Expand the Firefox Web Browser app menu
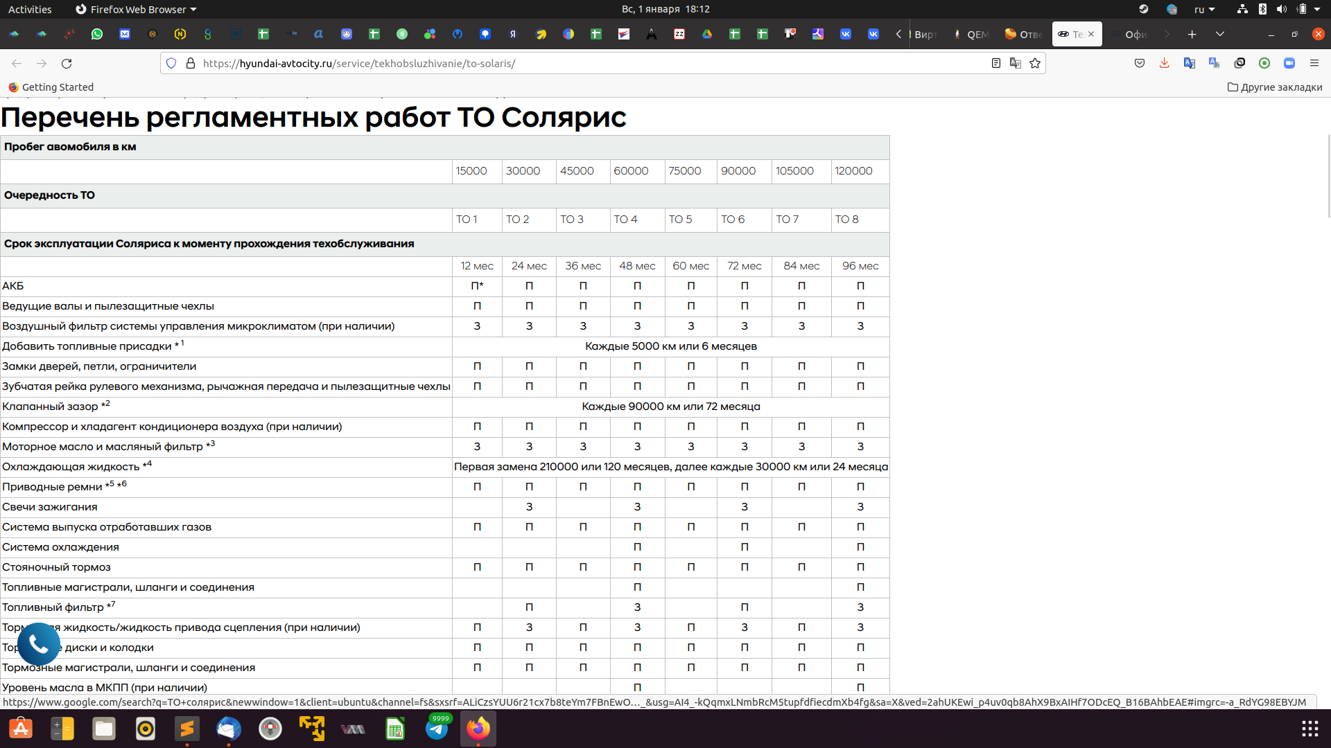Viewport: 1331px width, 748px height. [x=137, y=9]
